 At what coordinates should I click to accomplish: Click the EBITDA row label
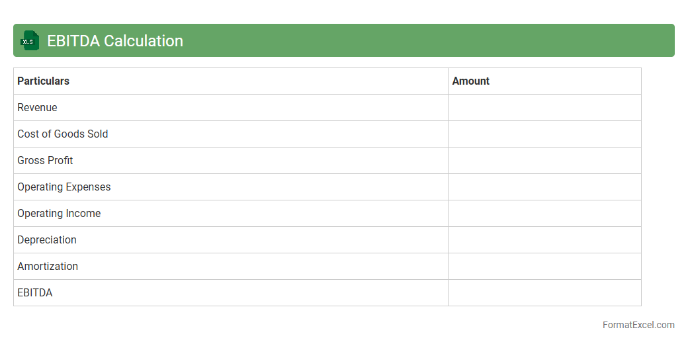34,293
